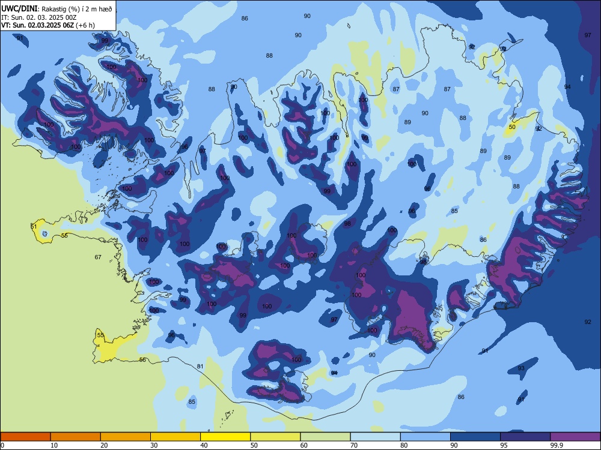Click the humidity value "56" on the southwest coast
Screen dimensions: 601x450
[x=142, y=359]
